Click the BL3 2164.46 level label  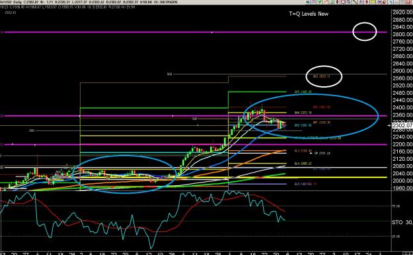303,151
